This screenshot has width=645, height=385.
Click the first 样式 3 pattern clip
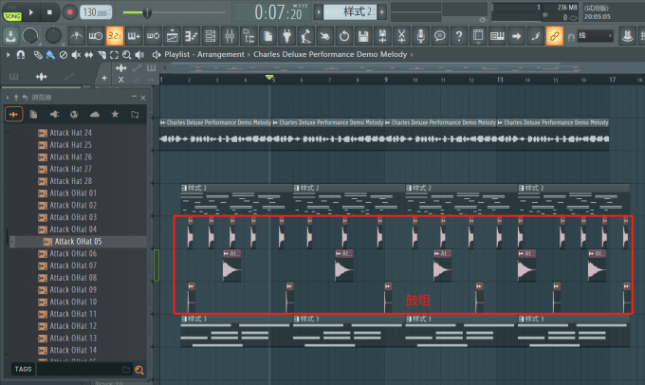tap(236, 331)
